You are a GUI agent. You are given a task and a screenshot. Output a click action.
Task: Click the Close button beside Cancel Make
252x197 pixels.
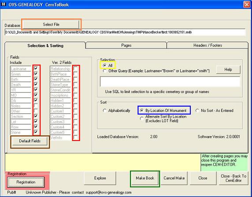[203, 178]
